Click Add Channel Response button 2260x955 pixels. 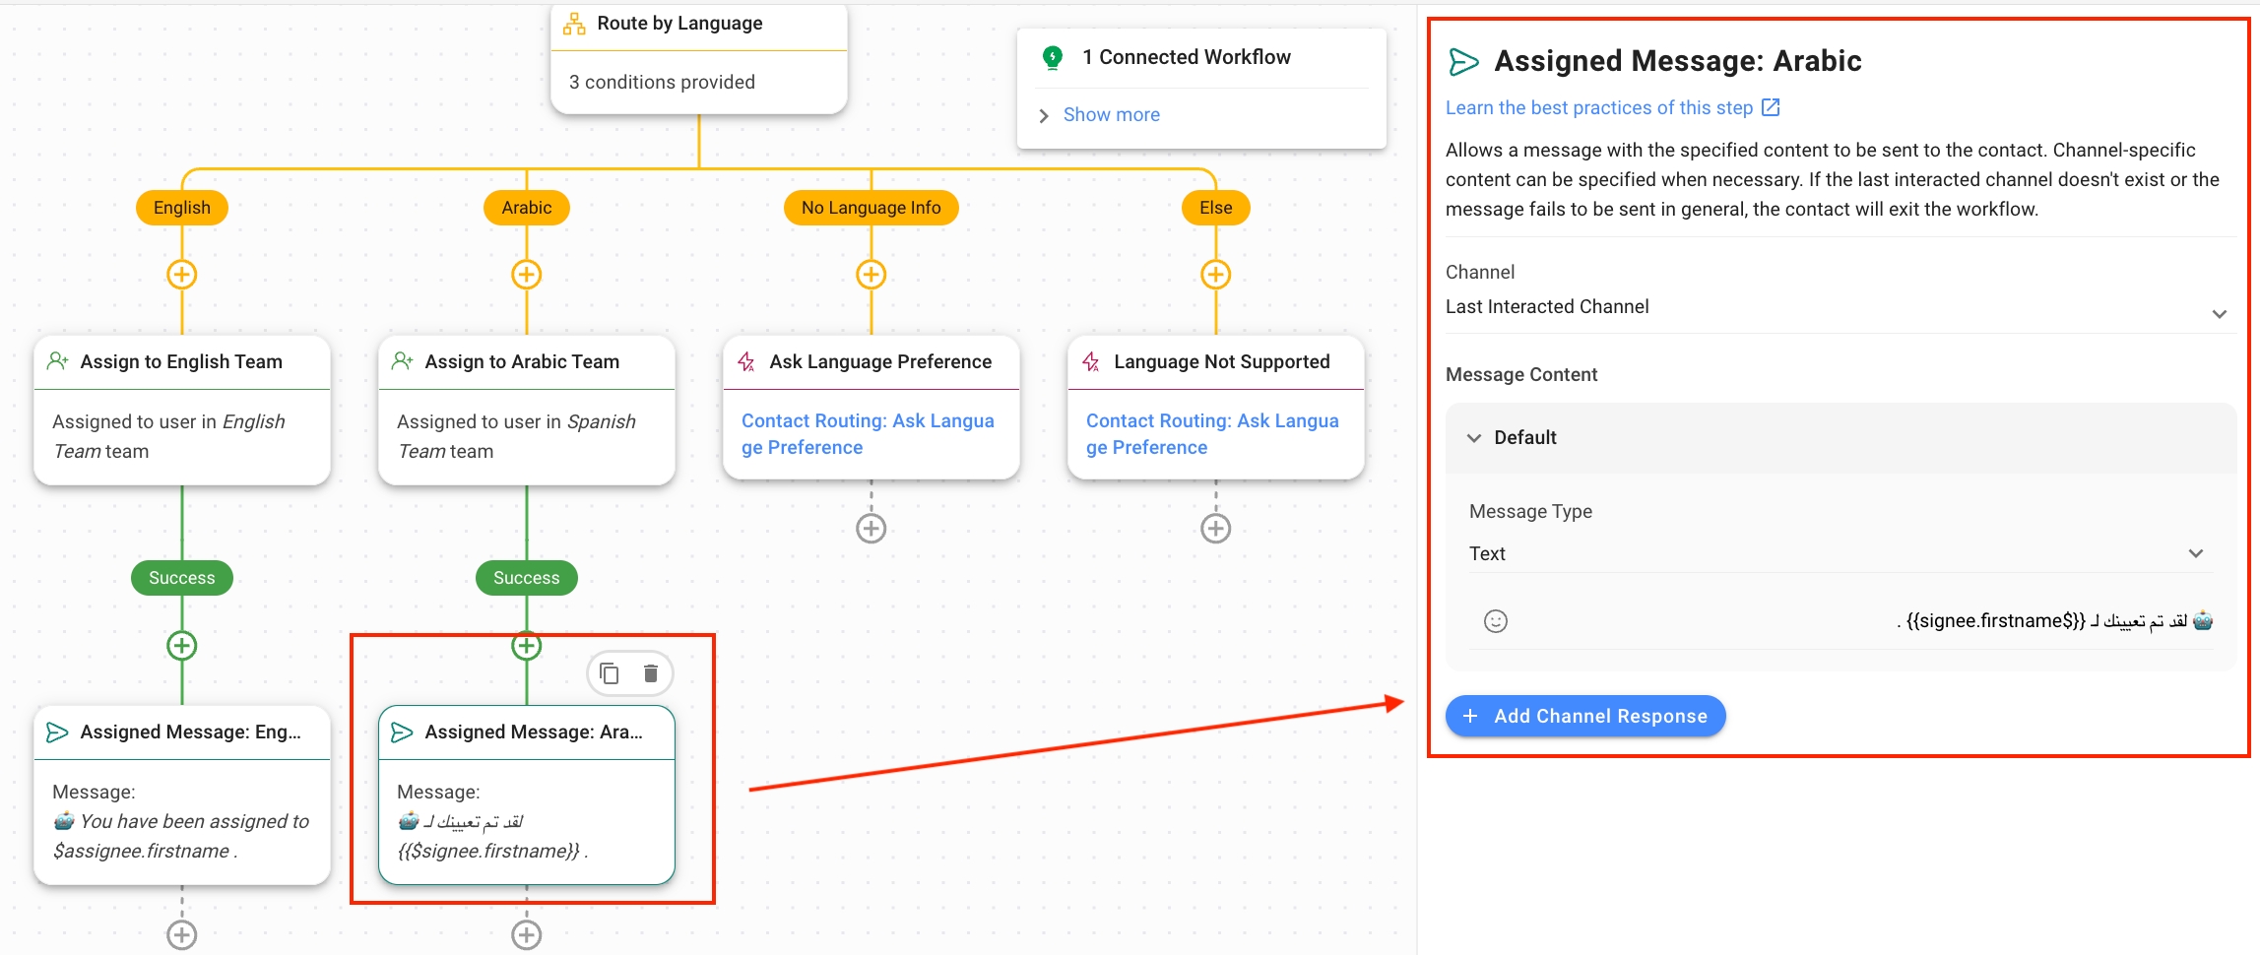[x=1584, y=716]
